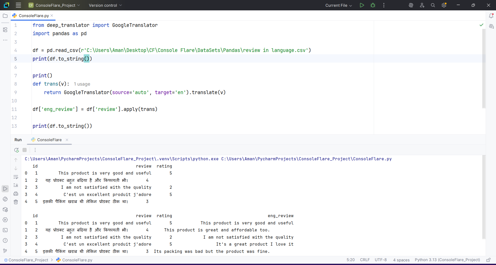This screenshot has height=265, width=496.
Task: Start debugging with the bug icon
Action: click(x=373, y=5)
